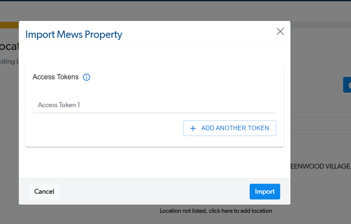Click the Import Mews Property dialog title

[x=74, y=34]
